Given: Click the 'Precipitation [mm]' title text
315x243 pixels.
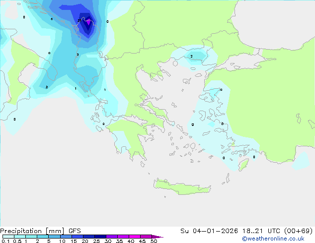Looking at the screenshot, I should tap(32, 231).
